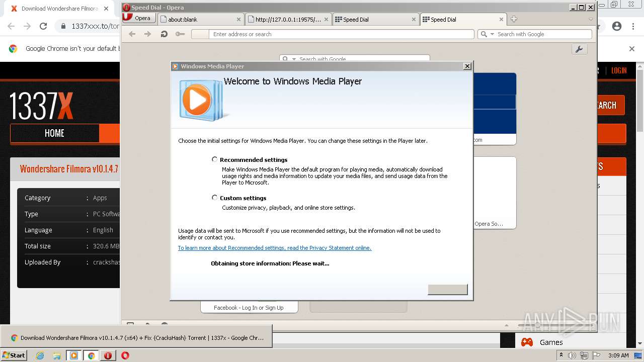Viewport: 644px width, 362px height.
Task: Open Speed Dial configure wrench icon
Action: point(579,49)
